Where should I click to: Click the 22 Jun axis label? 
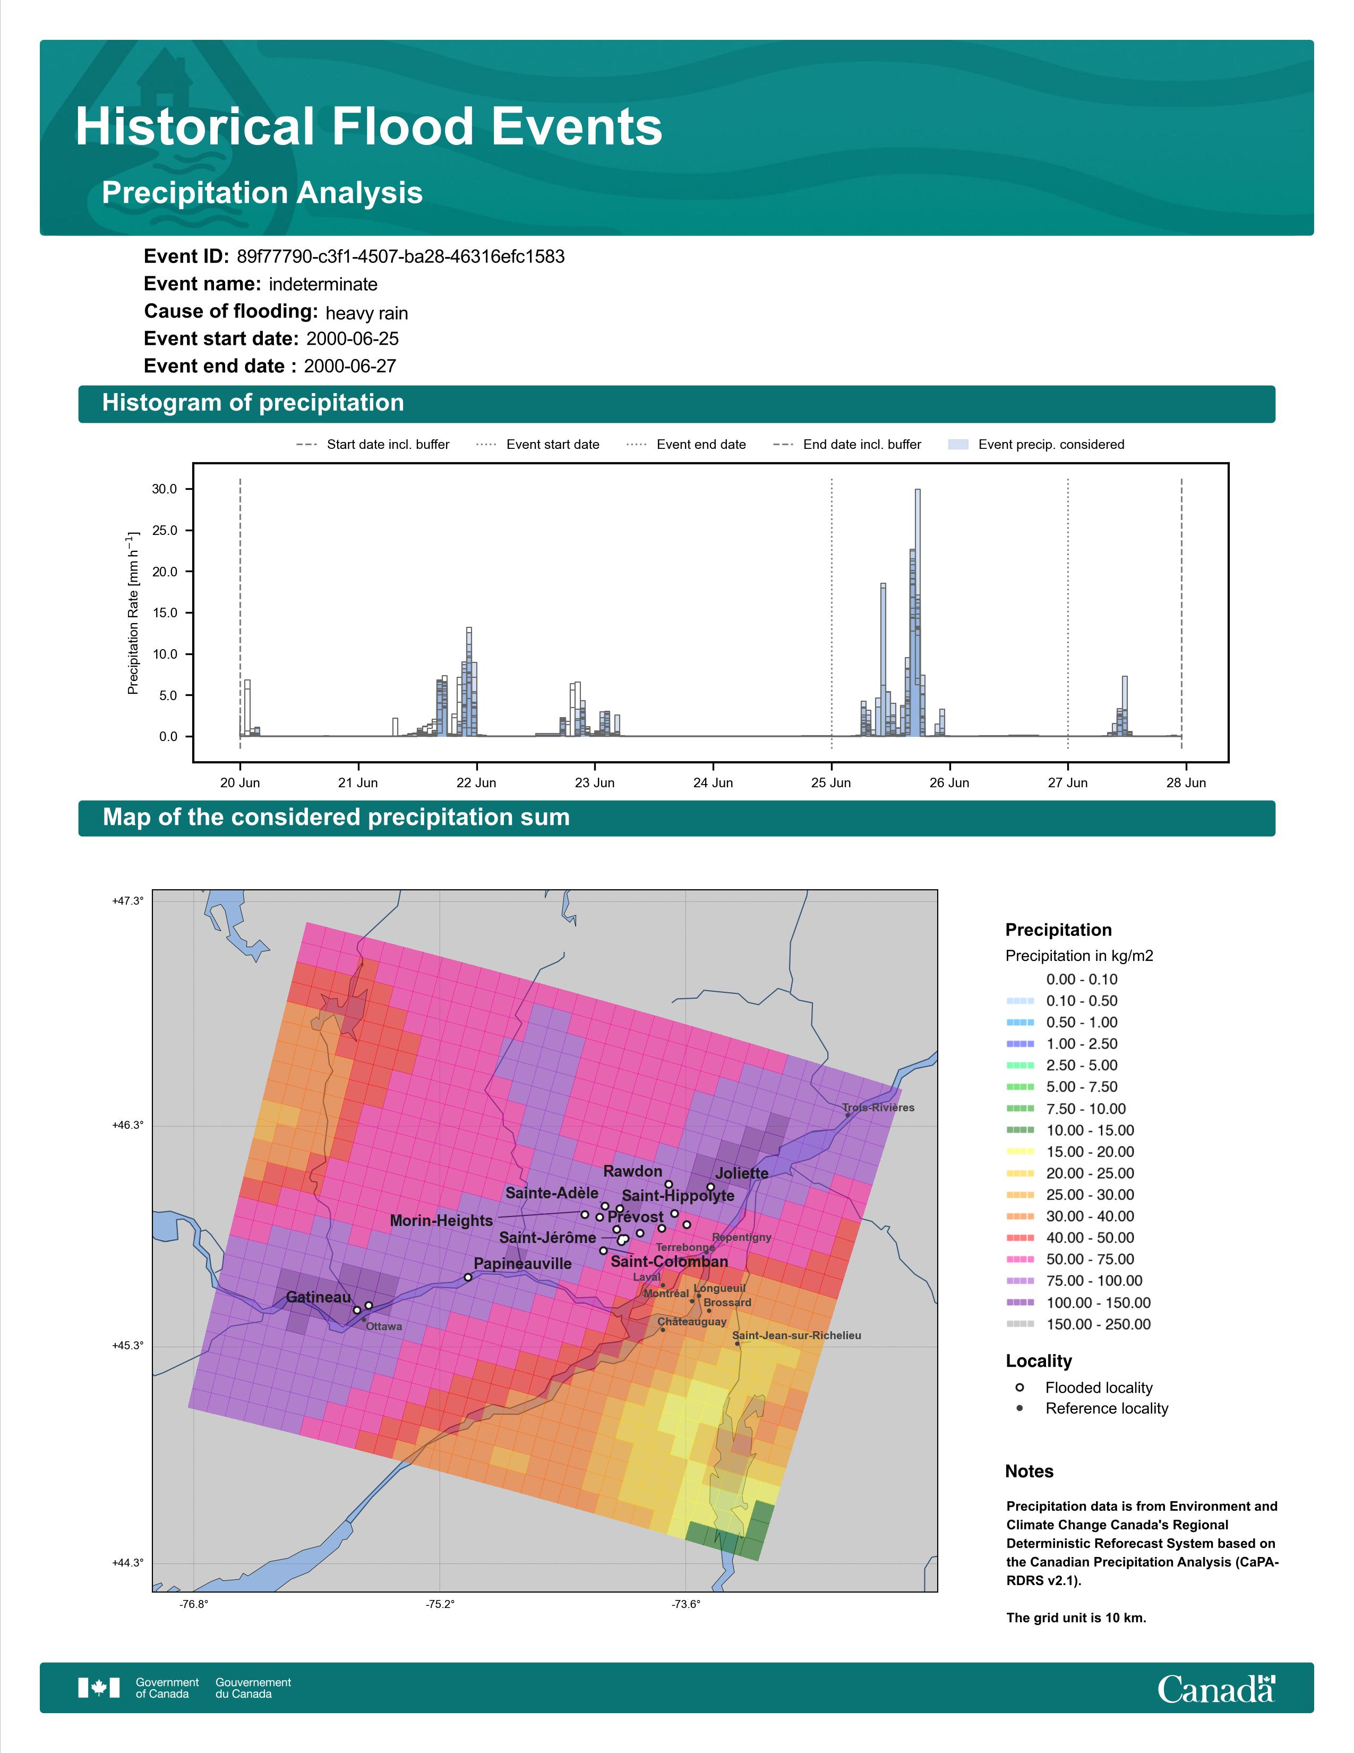point(476,782)
